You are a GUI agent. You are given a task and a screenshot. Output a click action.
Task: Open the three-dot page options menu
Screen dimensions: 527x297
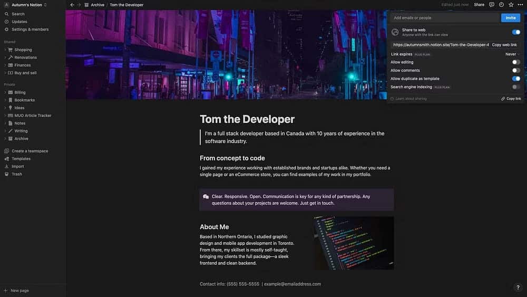[520, 5]
